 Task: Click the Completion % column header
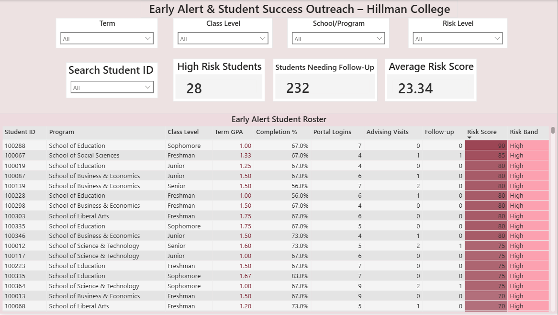point(277,132)
